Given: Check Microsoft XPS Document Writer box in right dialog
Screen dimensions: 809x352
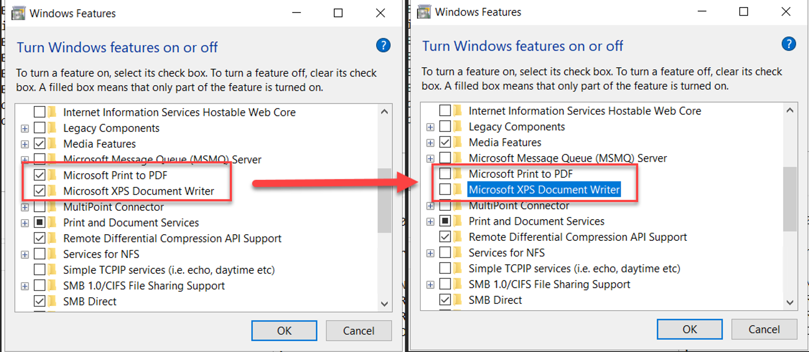Looking at the screenshot, I should [445, 190].
